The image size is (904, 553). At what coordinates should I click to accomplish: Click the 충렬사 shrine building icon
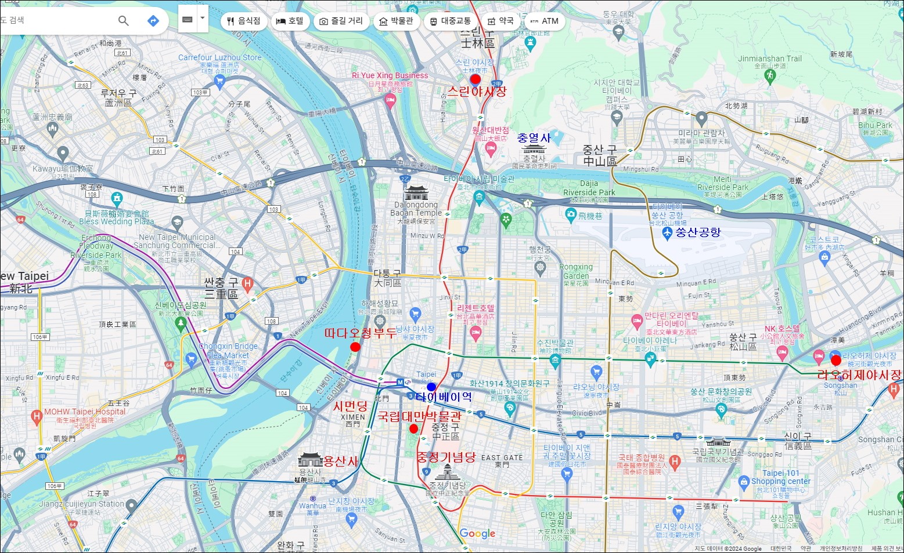point(534,149)
